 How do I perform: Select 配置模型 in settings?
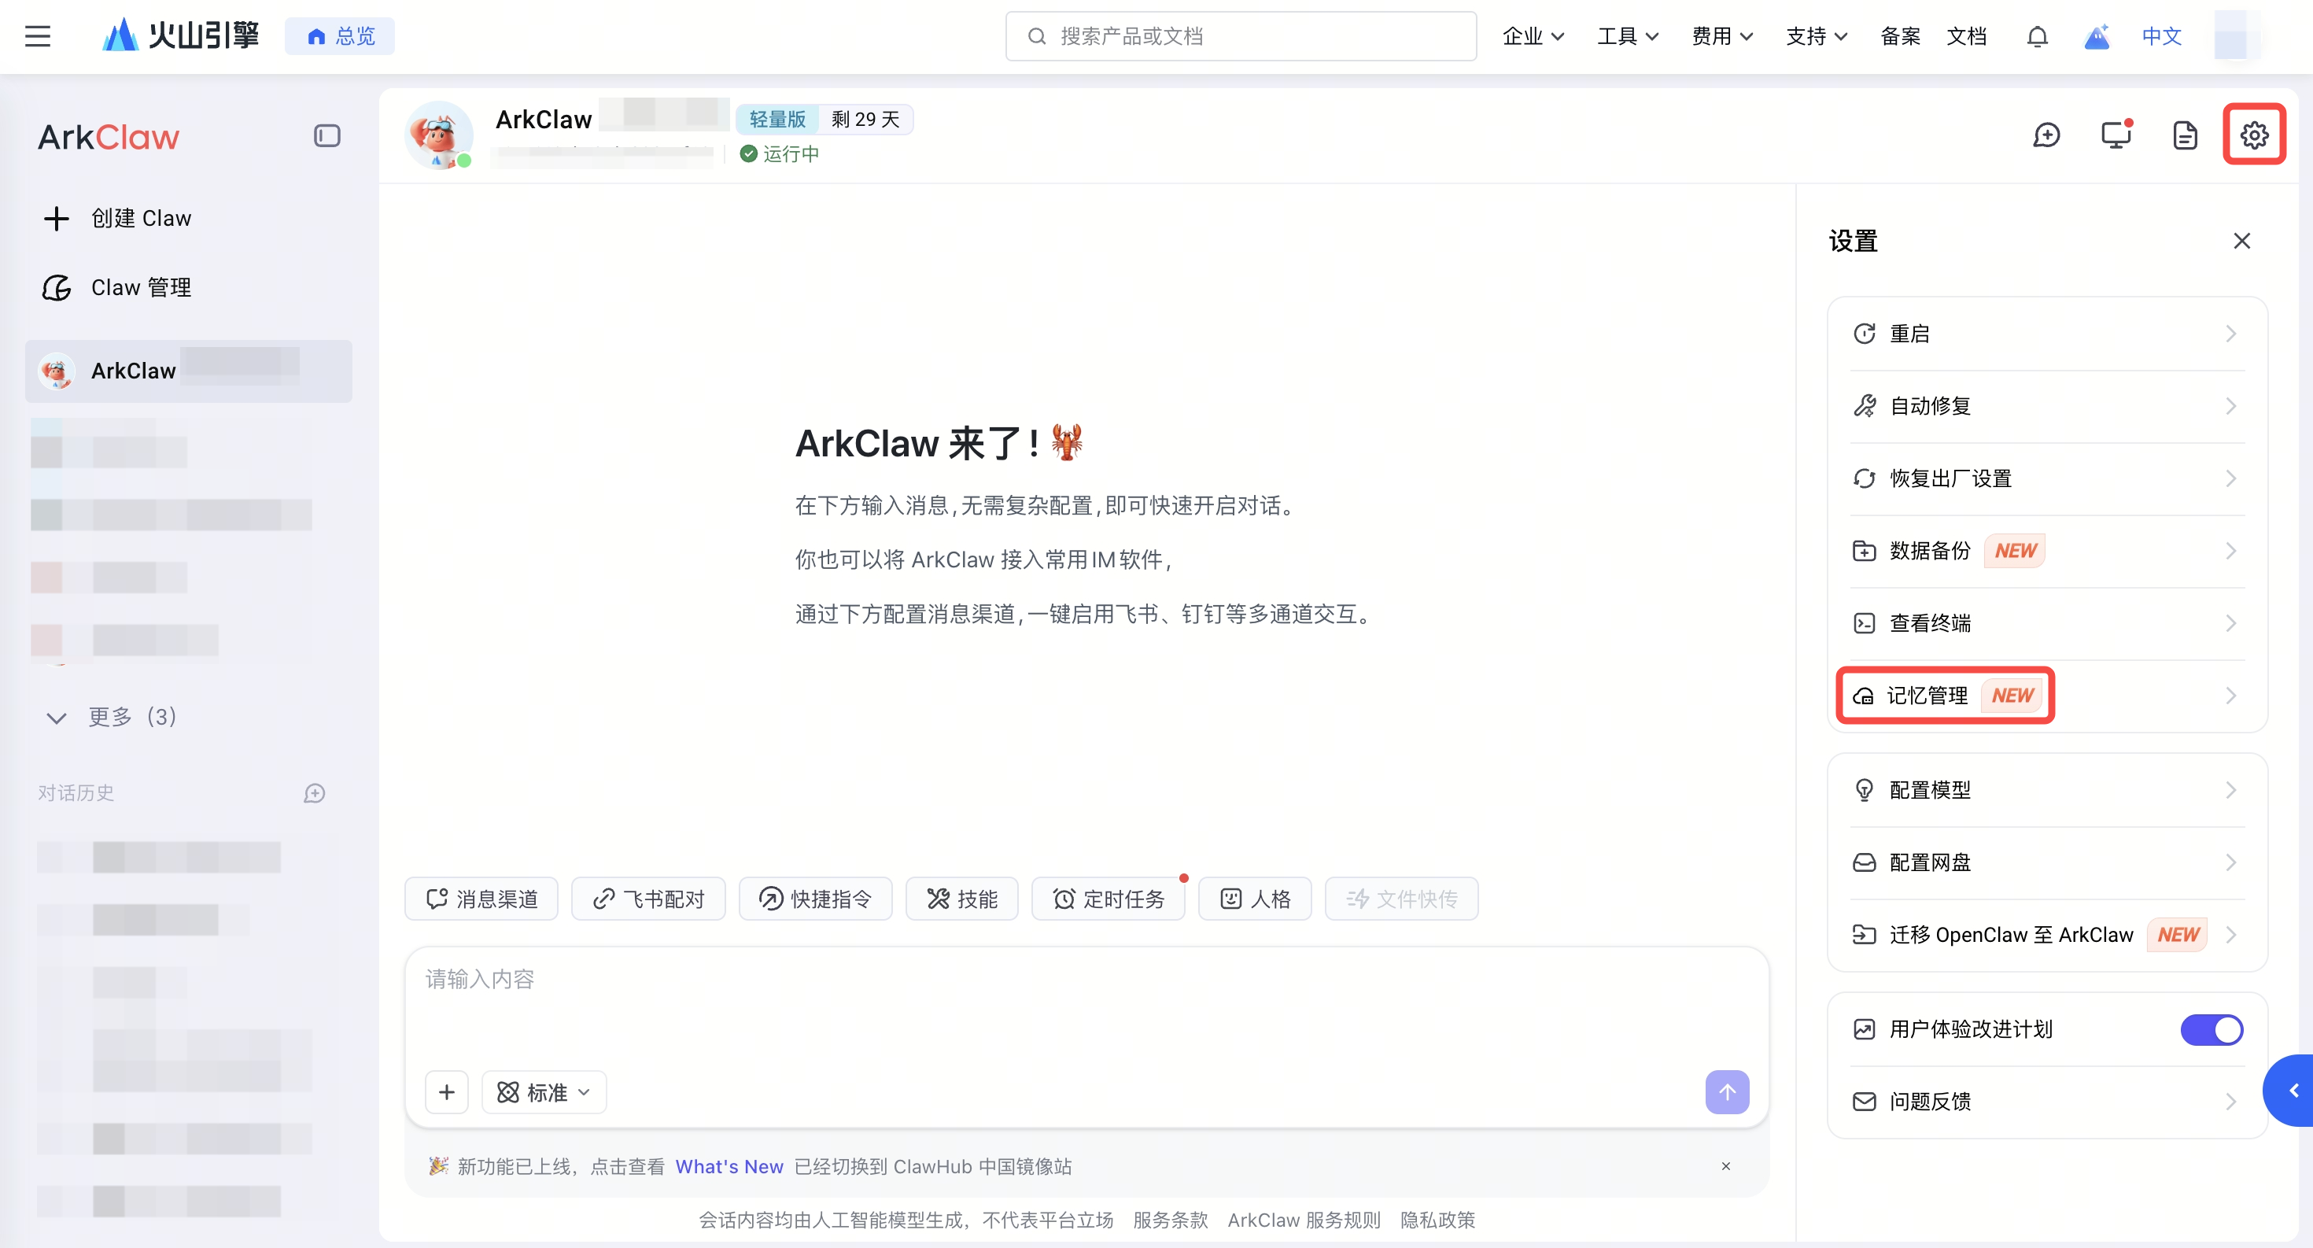point(2046,789)
